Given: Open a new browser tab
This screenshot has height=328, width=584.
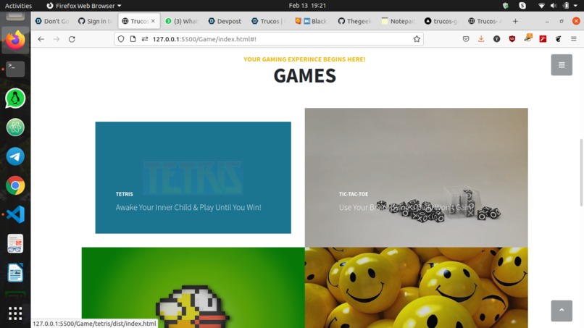Looking at the screenshot, I should (515, 21).
